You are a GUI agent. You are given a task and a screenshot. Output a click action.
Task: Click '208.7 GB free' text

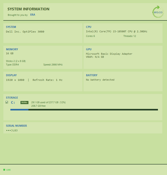pos(38,106)
